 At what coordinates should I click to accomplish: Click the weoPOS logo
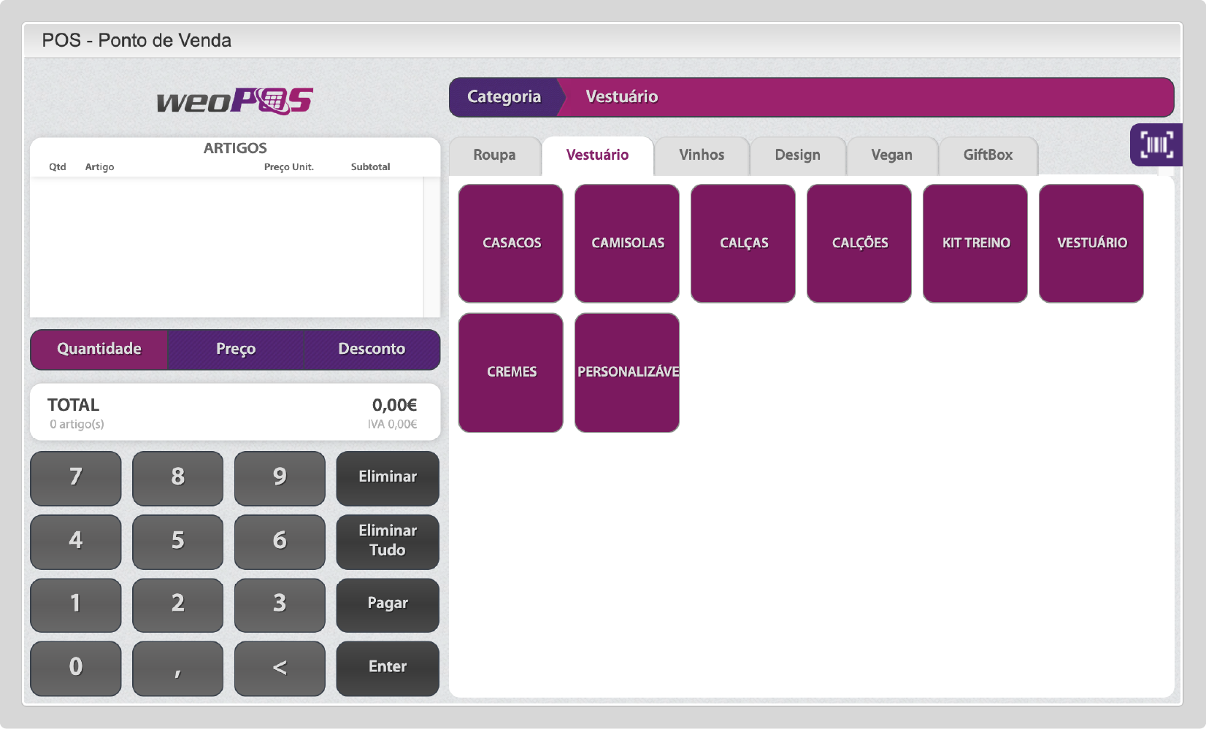click(x=235, y=101)
